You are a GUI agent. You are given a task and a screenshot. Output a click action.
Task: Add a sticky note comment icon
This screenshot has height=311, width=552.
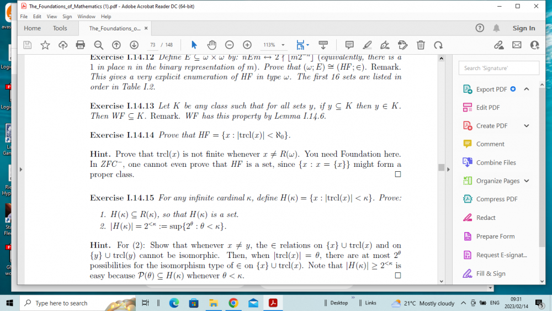click(x=349, y=45)
